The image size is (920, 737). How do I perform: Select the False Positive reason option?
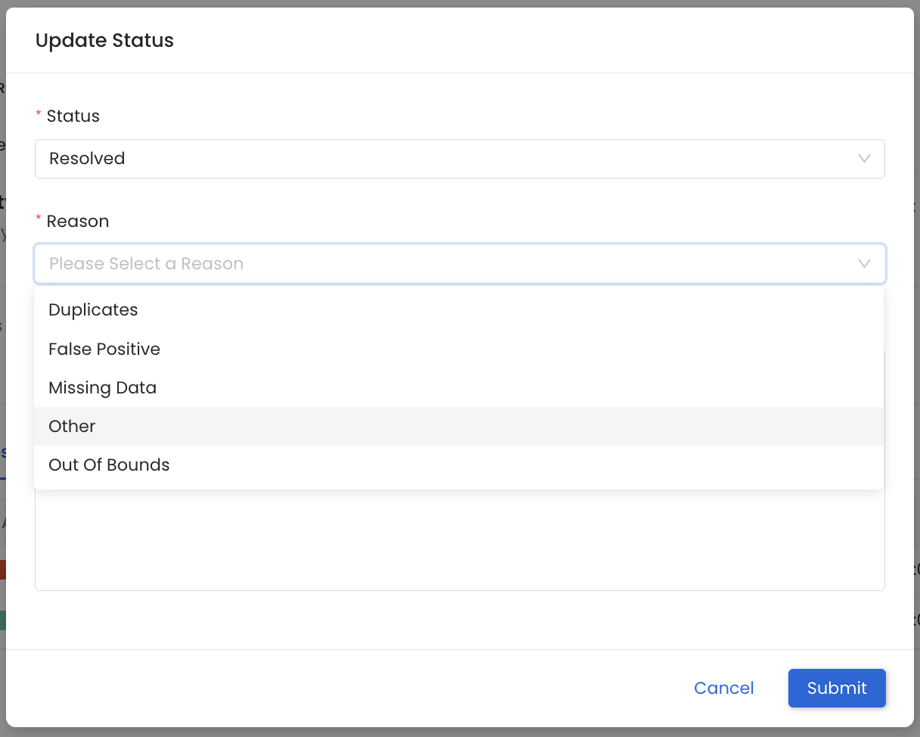104,349
